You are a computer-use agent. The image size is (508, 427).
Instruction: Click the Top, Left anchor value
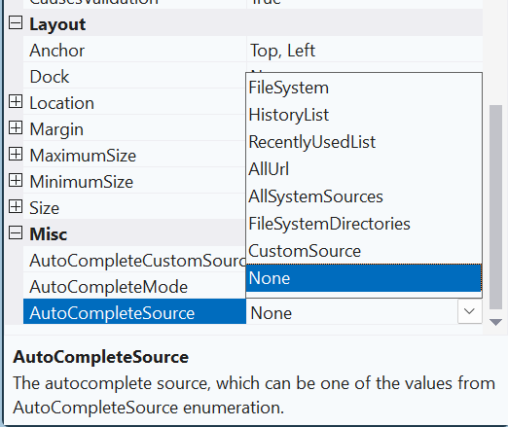coord(282,51)
